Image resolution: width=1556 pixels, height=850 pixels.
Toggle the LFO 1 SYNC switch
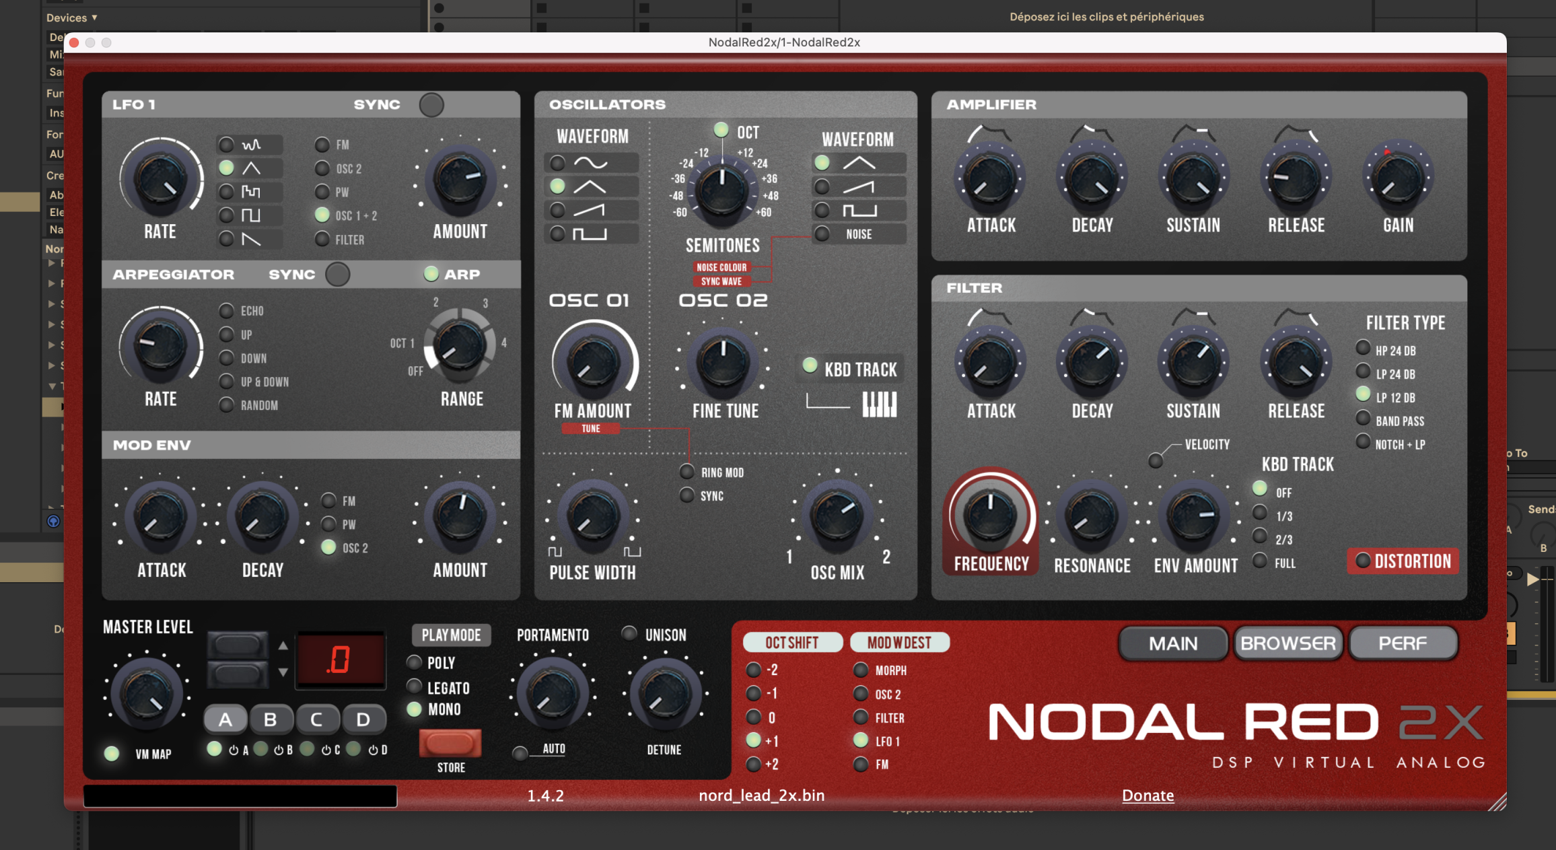431,105
